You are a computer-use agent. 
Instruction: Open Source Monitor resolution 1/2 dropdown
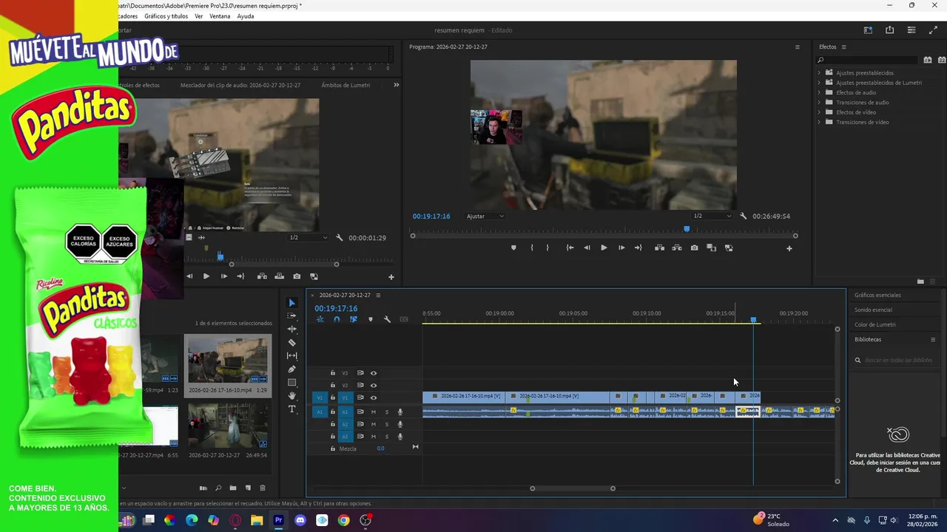point(309,237)
